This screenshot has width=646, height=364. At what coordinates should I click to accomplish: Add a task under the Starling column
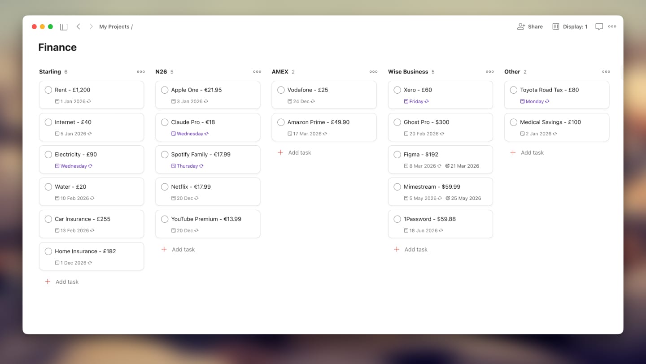(x=61, y=282)
